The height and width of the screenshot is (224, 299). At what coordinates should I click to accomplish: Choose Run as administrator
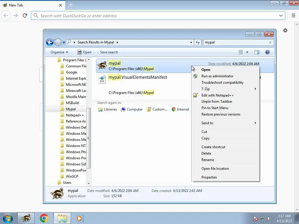click(x=226, y=76)
